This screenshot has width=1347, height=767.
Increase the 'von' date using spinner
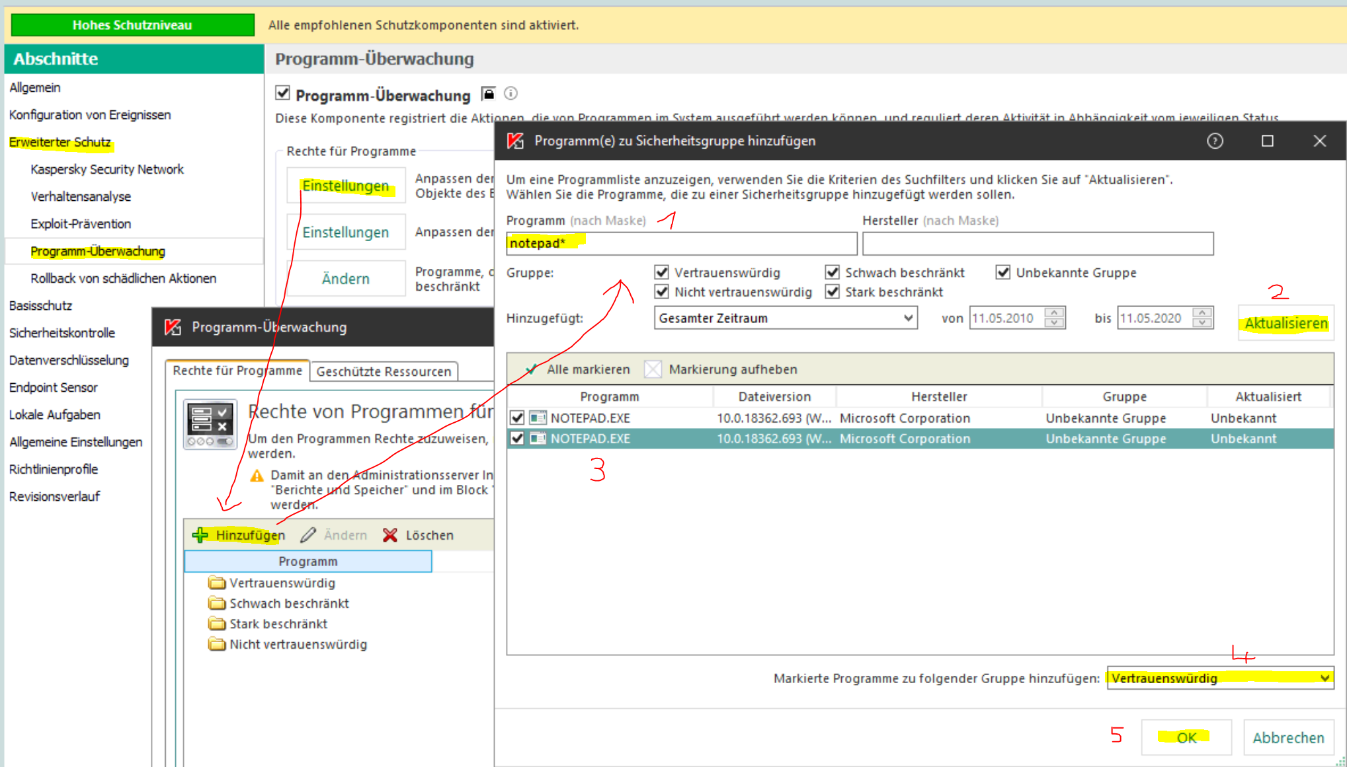pyautogui.click(x=1054, y=312)
